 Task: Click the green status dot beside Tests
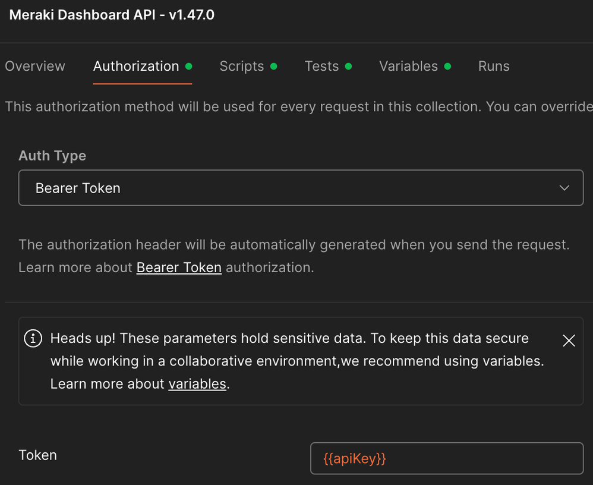pos(349,67)
